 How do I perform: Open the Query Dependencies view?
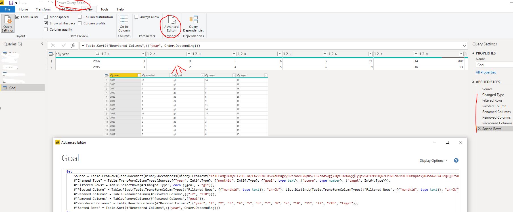point(193,23)
